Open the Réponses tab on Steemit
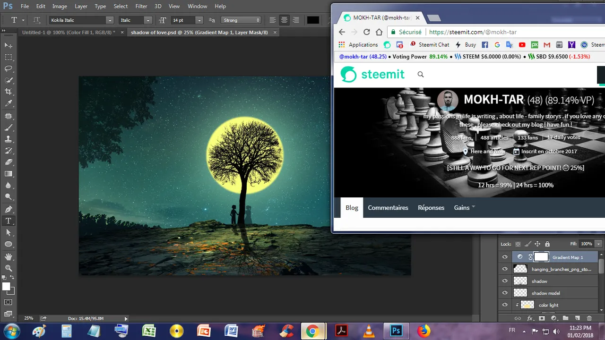Image resolution: width=605 pixels, height=340 pixels. (431, 208)
